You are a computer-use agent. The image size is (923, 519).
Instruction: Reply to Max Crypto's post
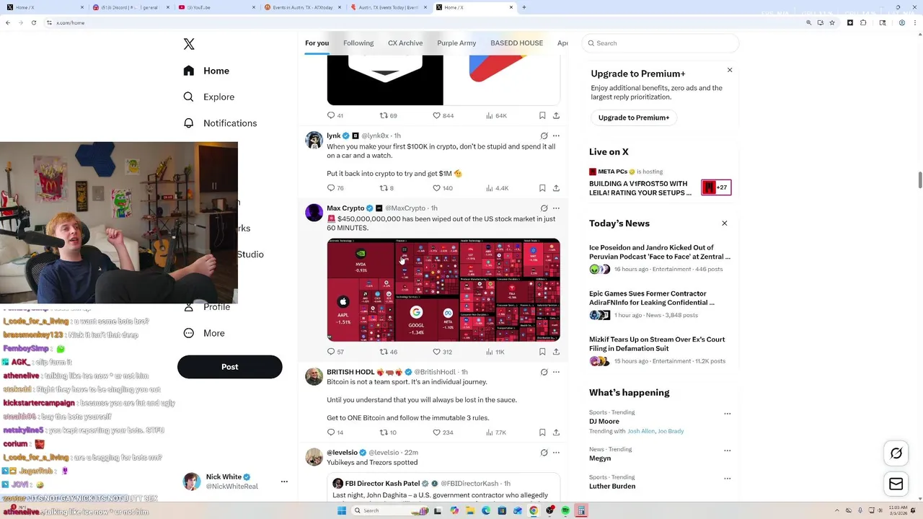[x=335, y=352]
